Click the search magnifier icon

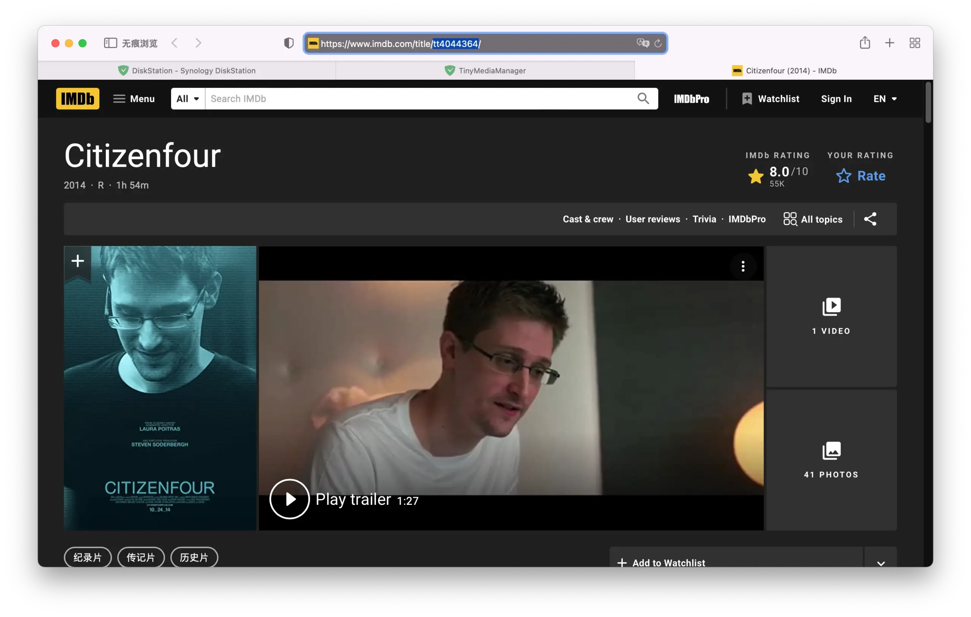tap(643, 99)
